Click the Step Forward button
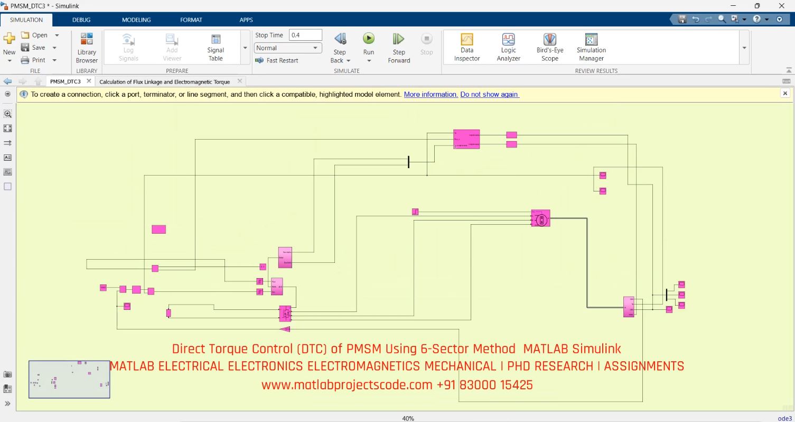Image resolution: width=795 pixels, height=422 pixels. tap(399, 48)
